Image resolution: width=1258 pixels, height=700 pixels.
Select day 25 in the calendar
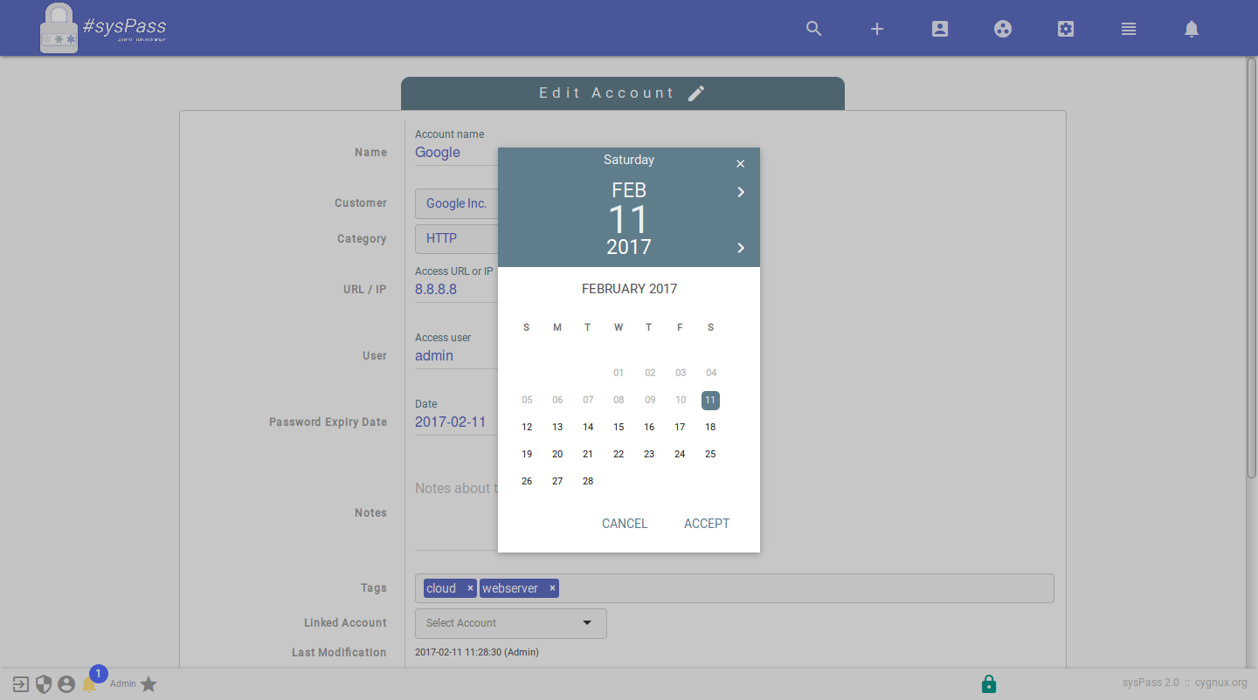pyautogui.click(x=710, y=454)
